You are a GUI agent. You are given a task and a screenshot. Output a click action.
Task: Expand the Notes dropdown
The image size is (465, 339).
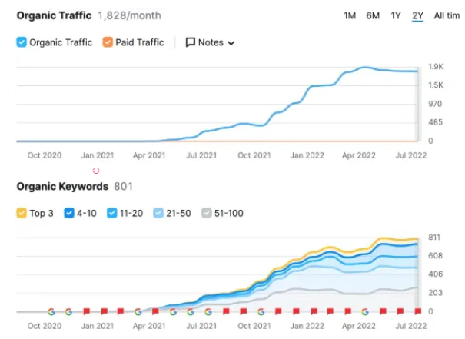coord(210,42)
